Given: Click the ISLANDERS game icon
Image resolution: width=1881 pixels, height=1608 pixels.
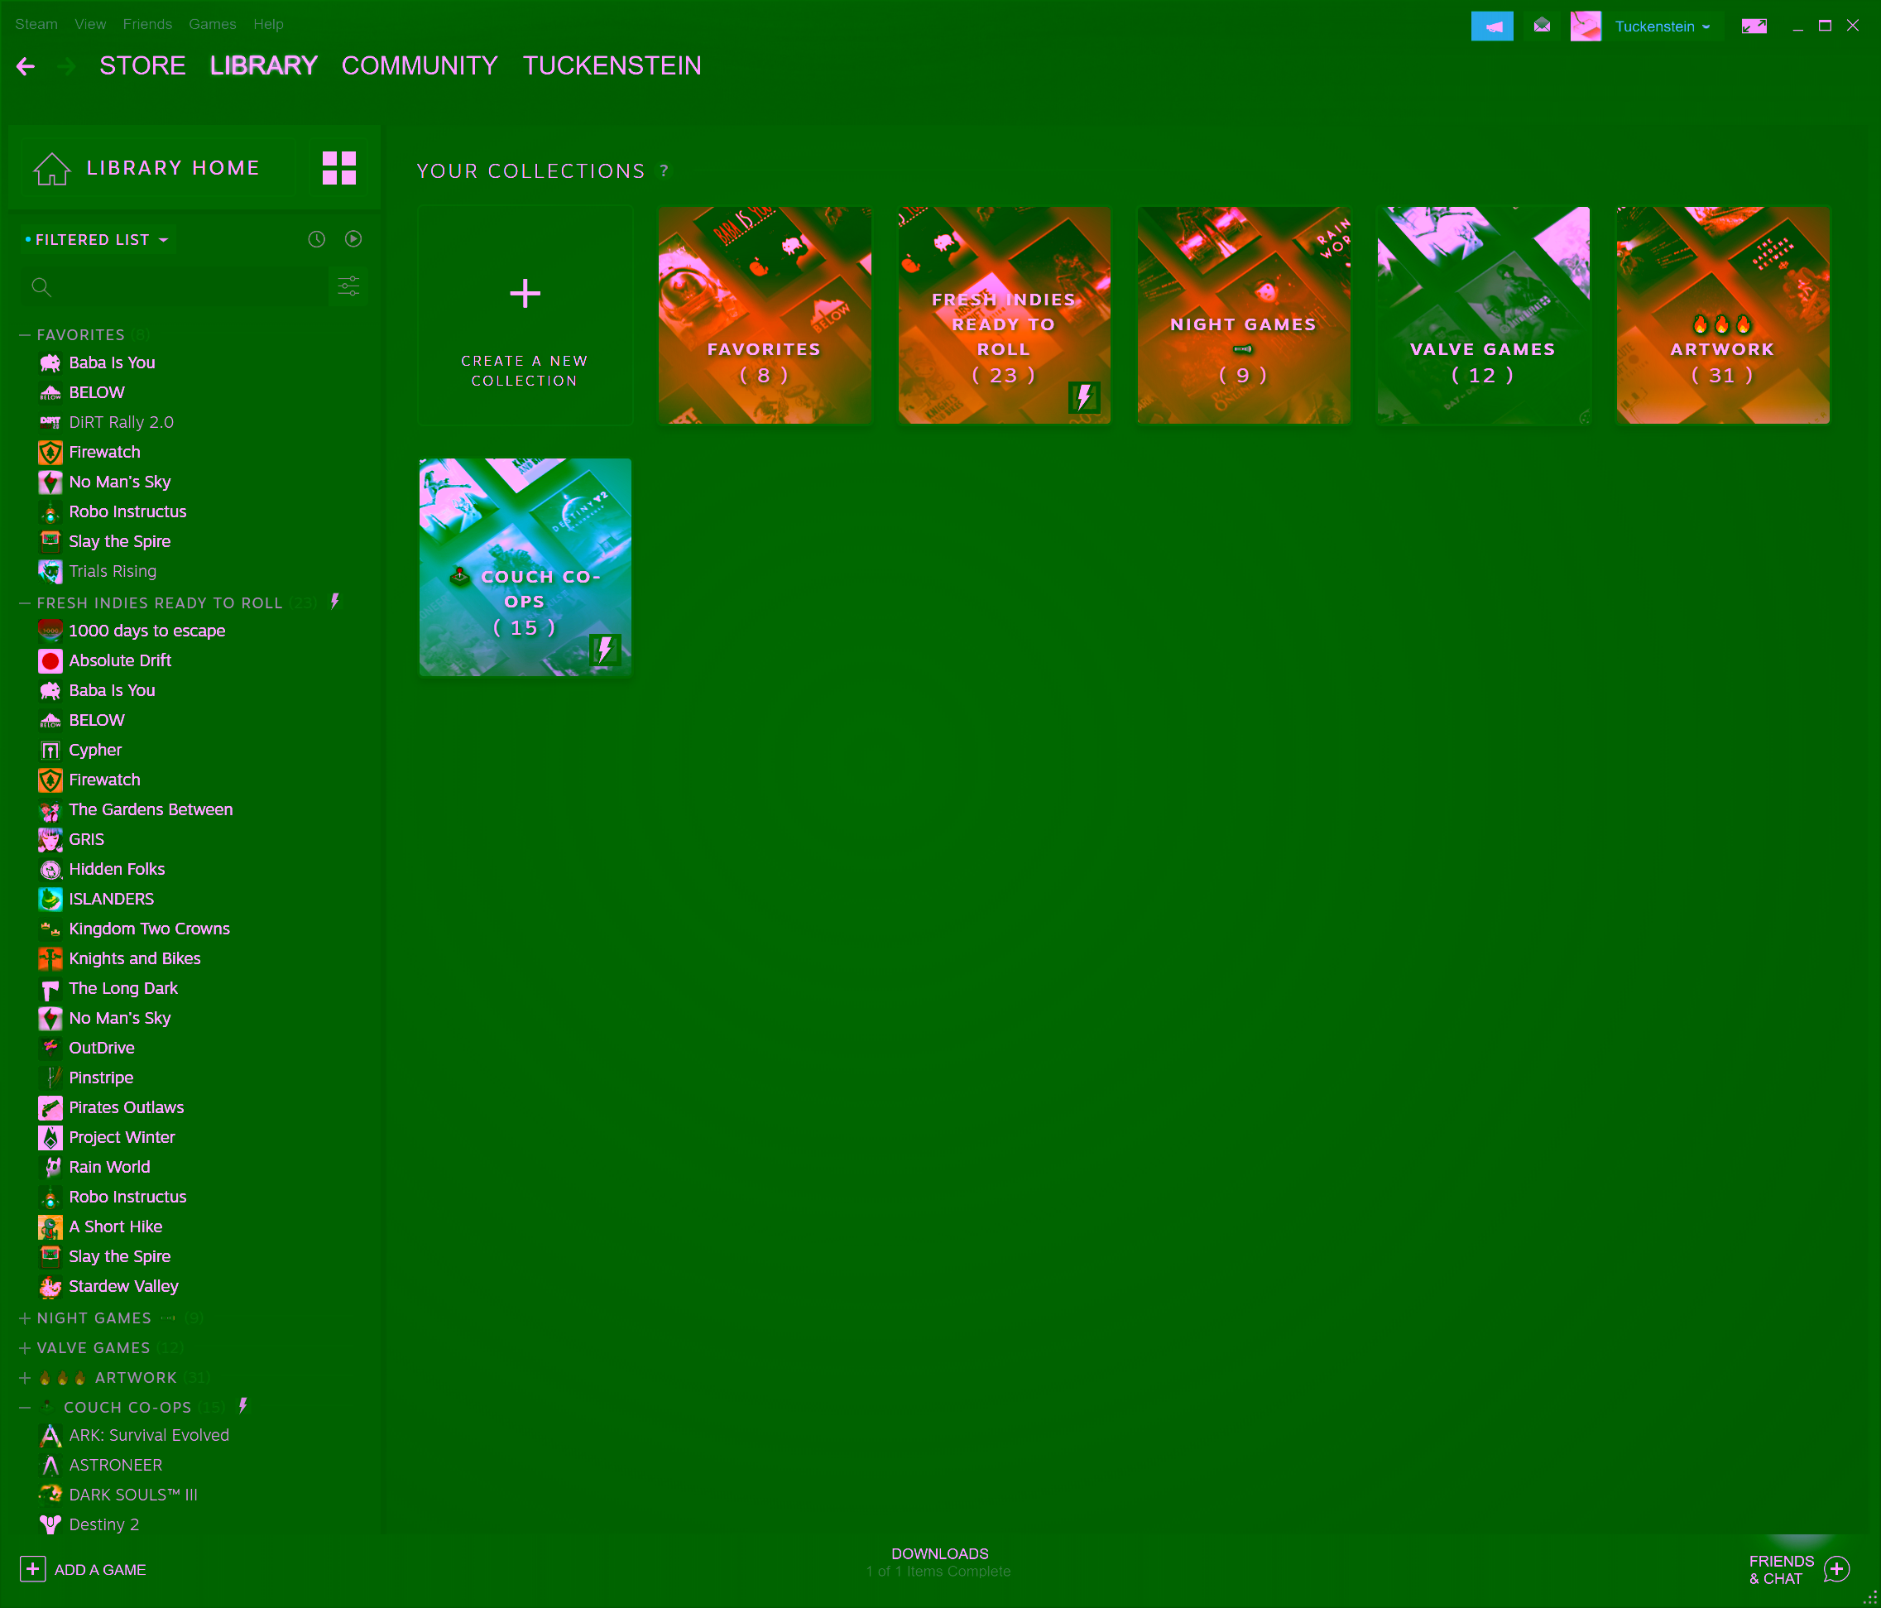Looking at the screenshot, I should pyautogui.click(x=50, y=899).
